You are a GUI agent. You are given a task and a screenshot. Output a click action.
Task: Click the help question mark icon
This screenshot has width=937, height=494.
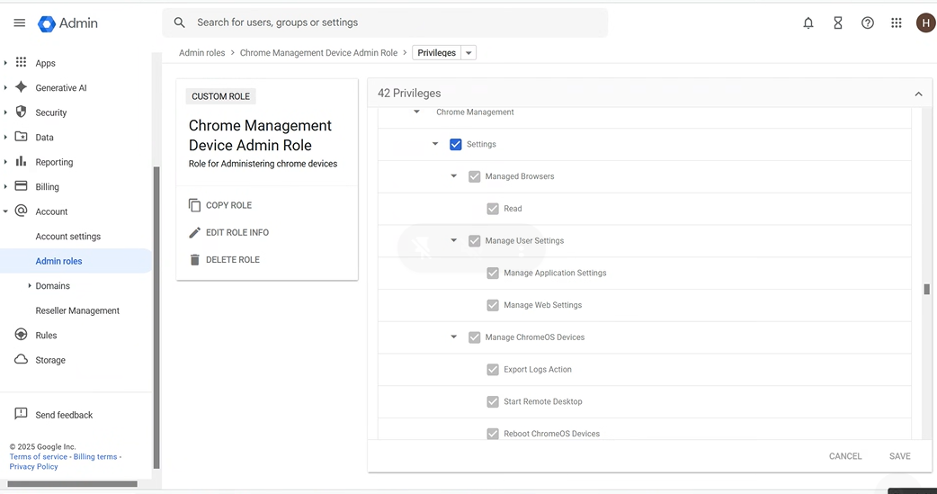tap(867, 23)
